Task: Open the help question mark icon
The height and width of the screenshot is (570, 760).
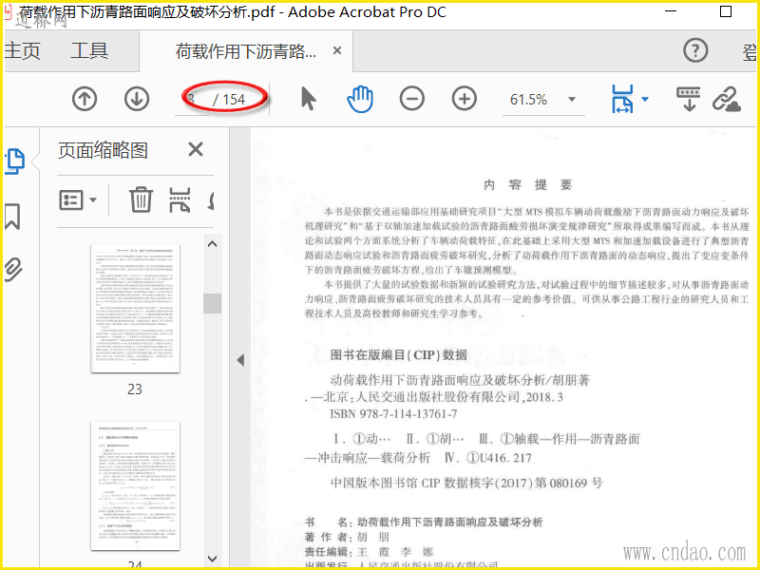Action: point(695,50)
